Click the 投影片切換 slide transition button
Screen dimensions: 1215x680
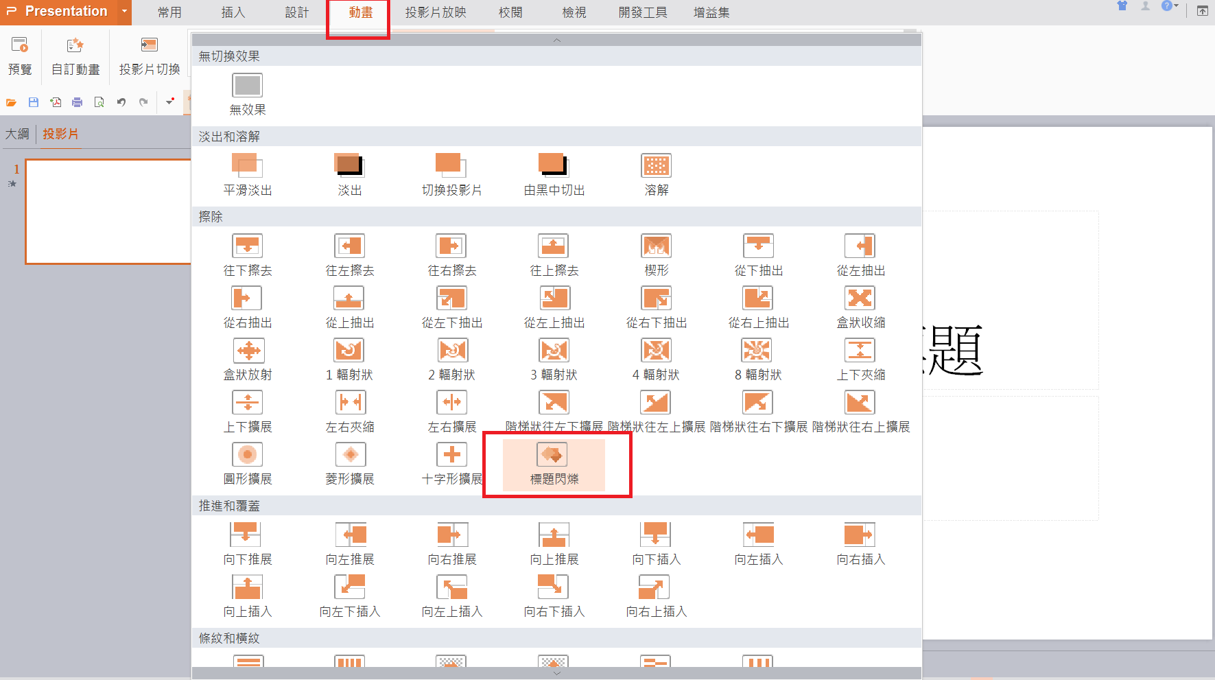click(x=150, y=56)
